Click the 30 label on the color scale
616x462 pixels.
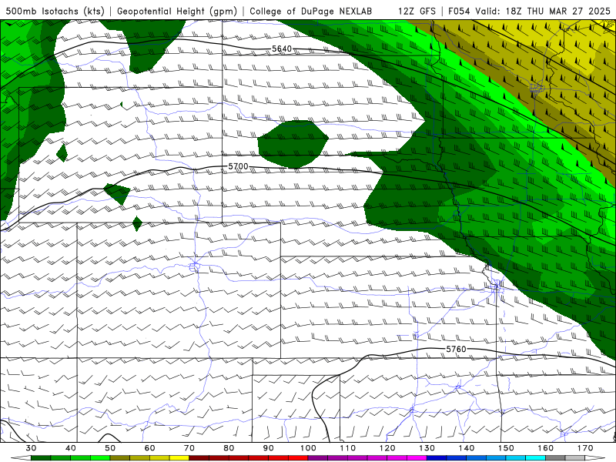31,448
